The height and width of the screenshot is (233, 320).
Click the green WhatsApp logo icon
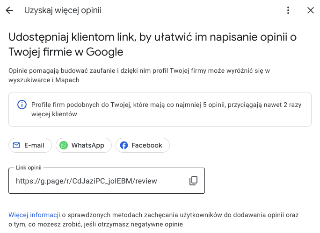[64, 145]
